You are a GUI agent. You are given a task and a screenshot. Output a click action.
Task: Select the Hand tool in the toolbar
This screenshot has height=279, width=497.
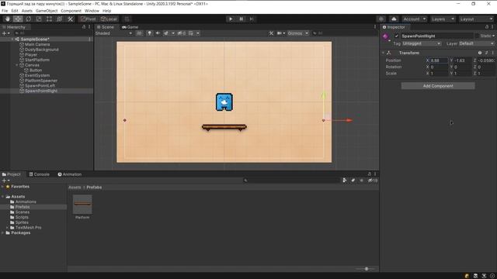point(8,19)
